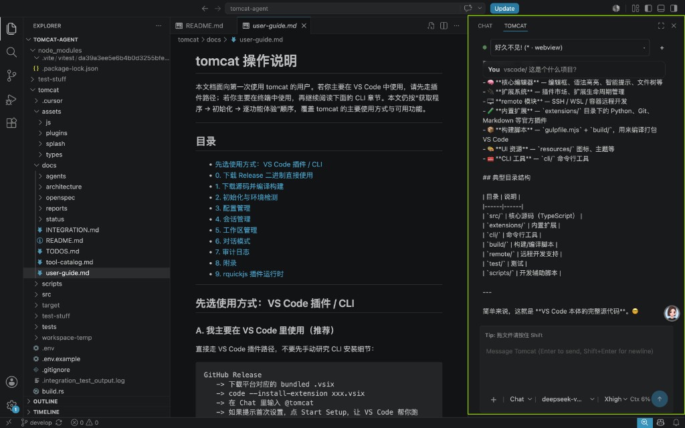Open tool-catalog.md in the file tree

click(x=70, y=262)
